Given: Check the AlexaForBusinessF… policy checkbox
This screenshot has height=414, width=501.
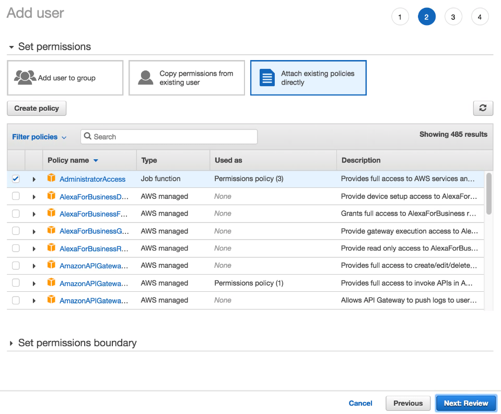Looking at the screenshot, I should coord(16,214).
